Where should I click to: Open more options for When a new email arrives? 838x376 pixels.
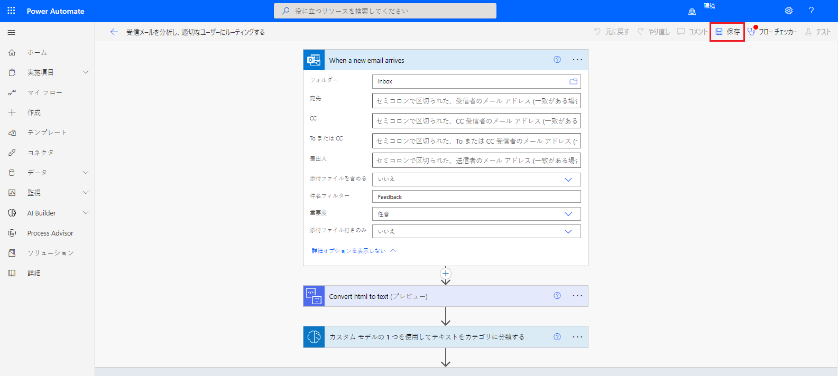[577, 60]
